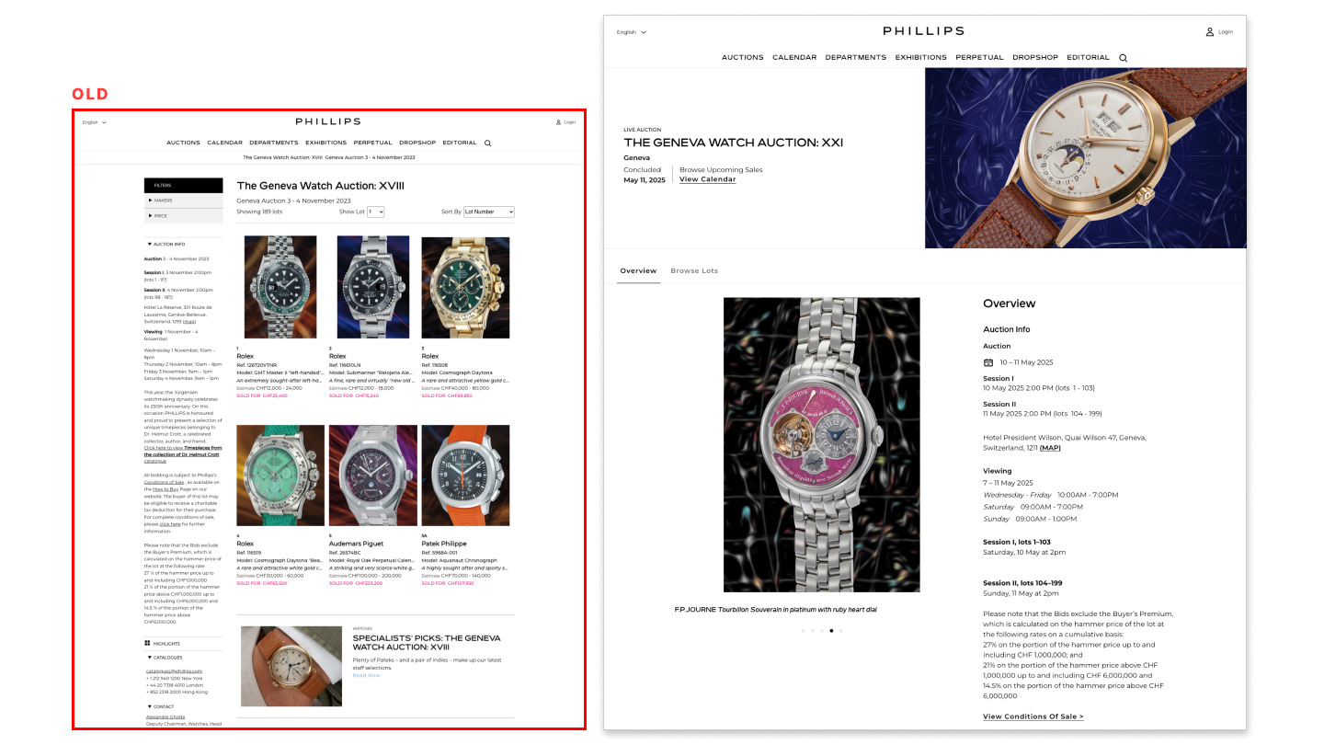Image resolution: width=1324 pixels, height=745 pixels.
Task: Click the search magnifier in new header
Action: click(x=1123, y=57)
